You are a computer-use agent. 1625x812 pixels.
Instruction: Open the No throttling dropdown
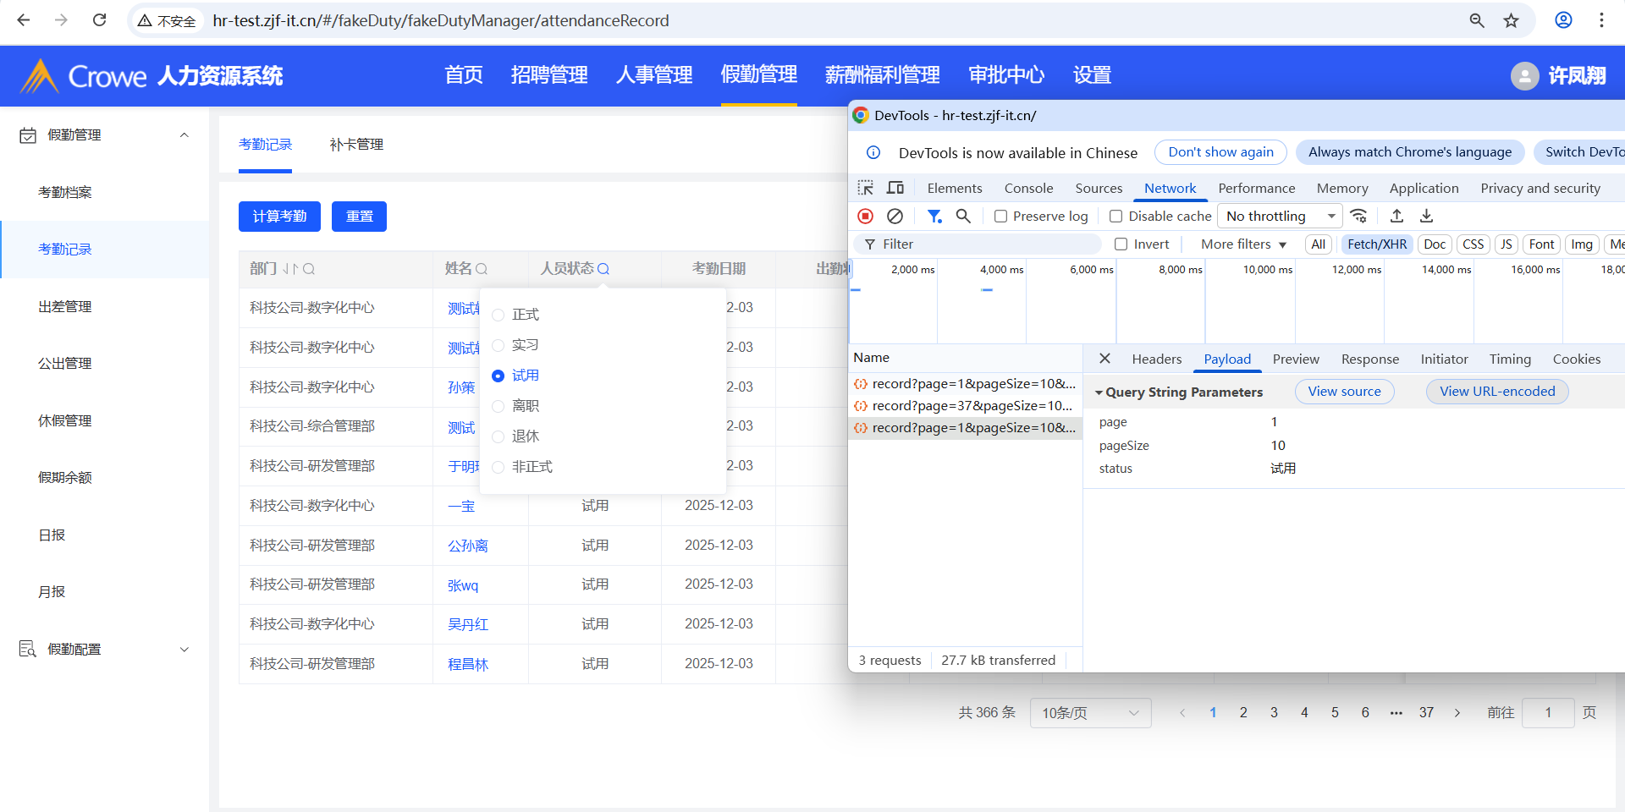point(1279,217)
